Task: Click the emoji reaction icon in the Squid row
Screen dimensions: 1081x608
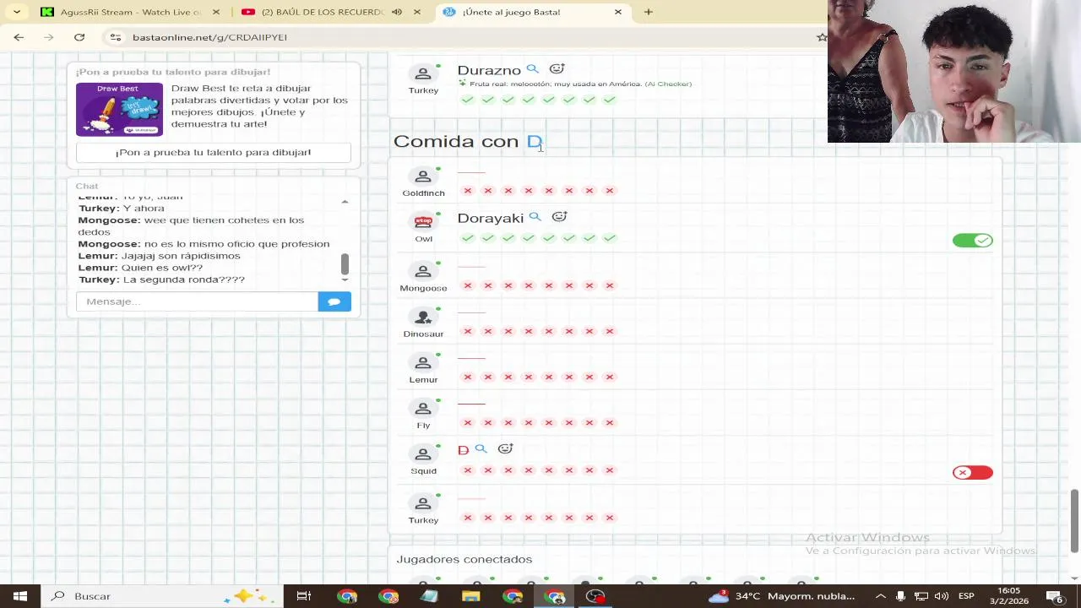Action: [505, 449]
